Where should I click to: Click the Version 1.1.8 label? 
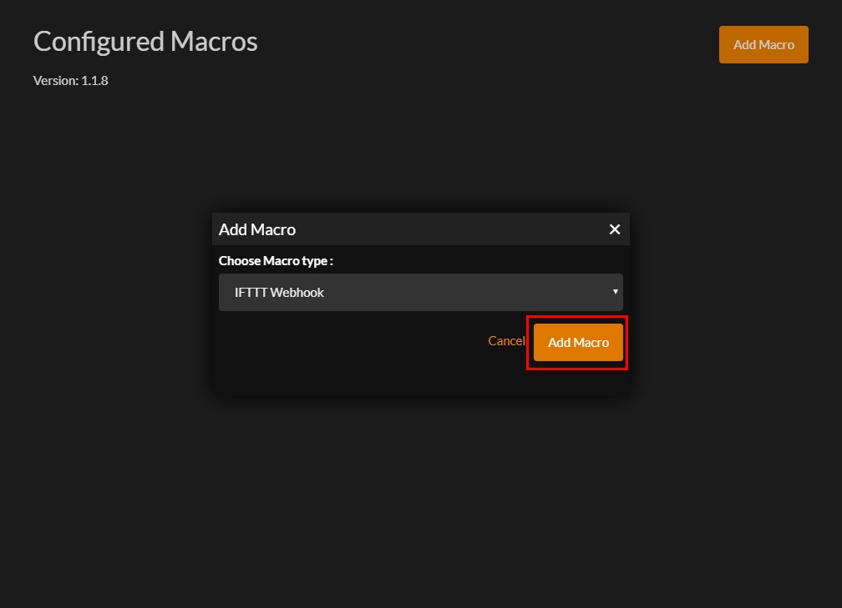click(x=71, y=81)
